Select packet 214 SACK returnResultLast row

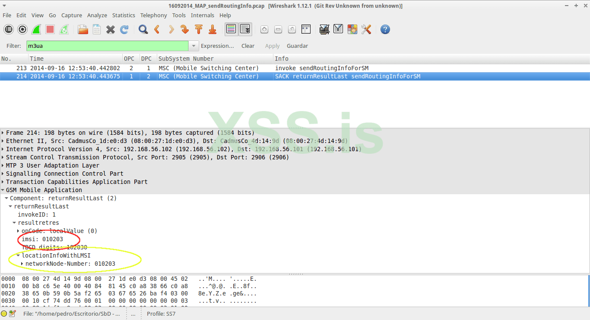pos(295,76)
